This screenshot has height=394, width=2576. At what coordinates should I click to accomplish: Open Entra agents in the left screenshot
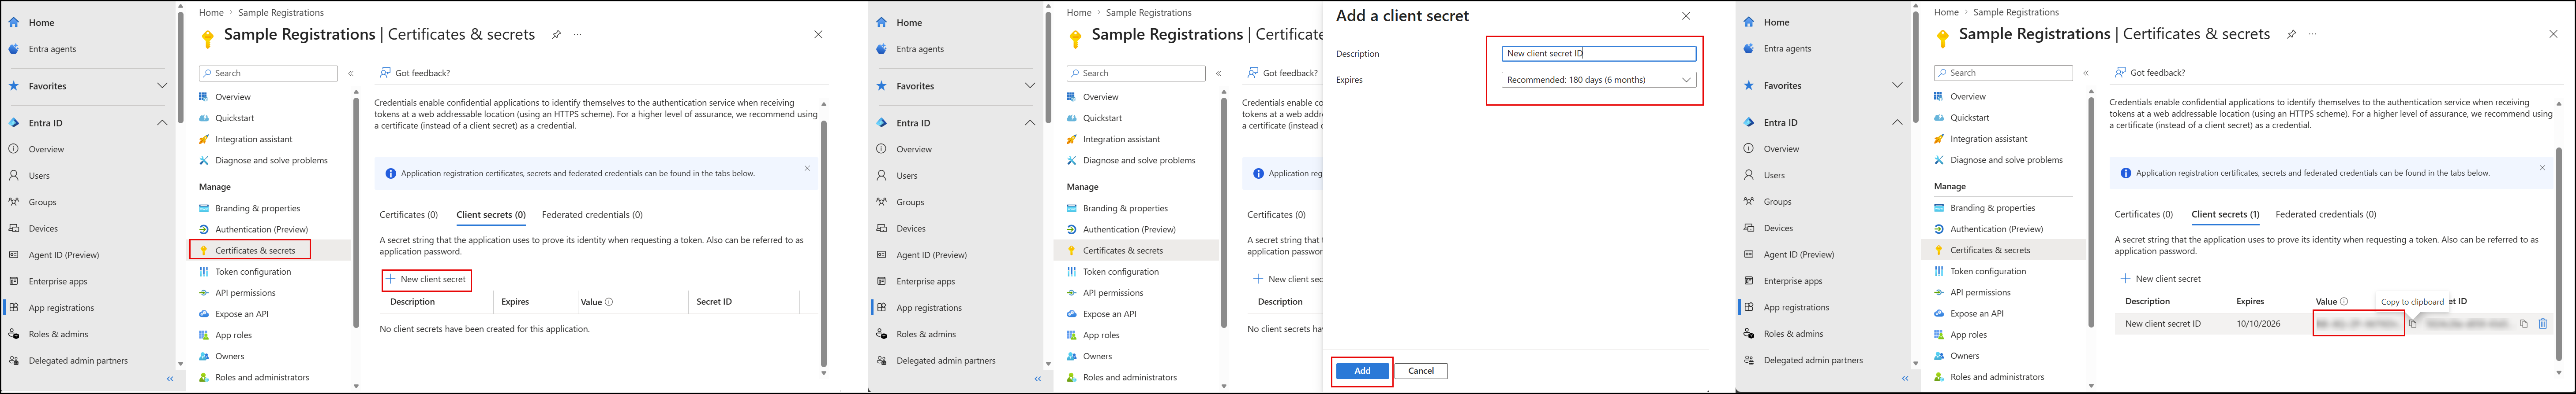coord(52,49)
